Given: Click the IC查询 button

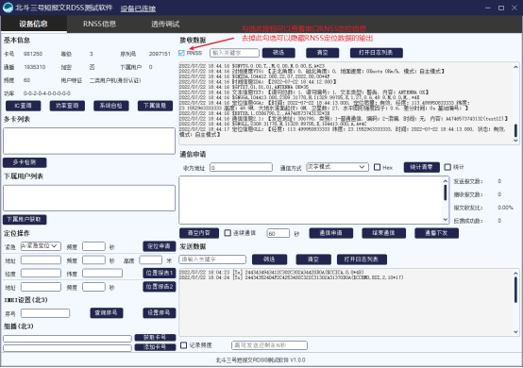Looking at the screenshot, I should click(x=24, y=106).
